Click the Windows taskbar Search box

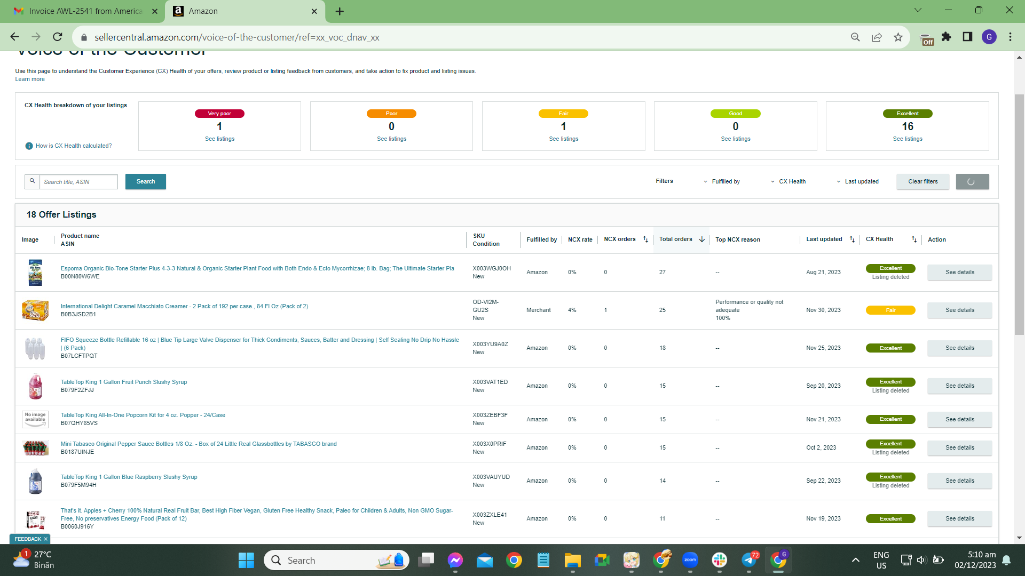tap(337, 561)
